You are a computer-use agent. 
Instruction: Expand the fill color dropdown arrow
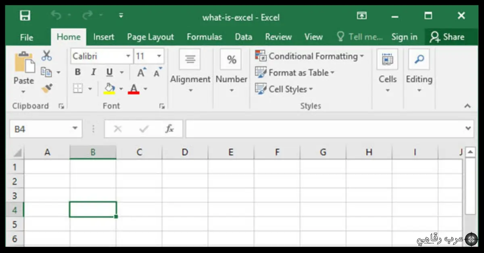121,88
